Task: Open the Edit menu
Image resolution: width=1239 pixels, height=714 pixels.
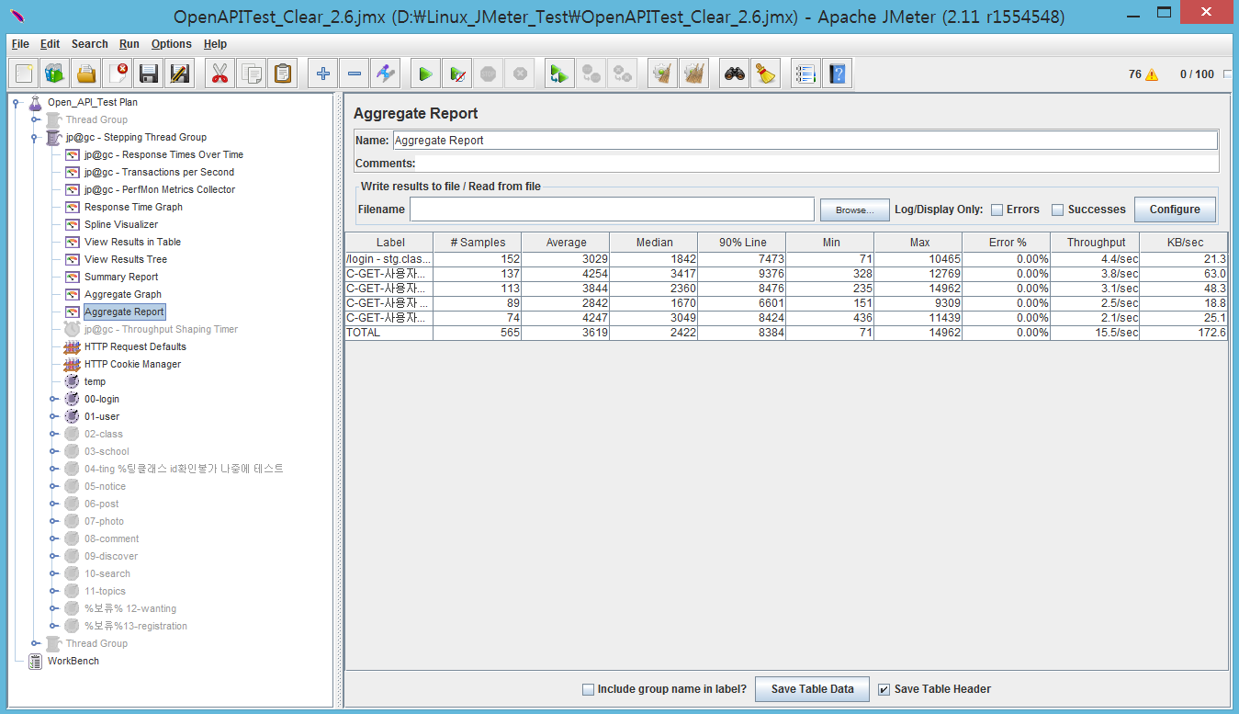Action: pos(50,44)
